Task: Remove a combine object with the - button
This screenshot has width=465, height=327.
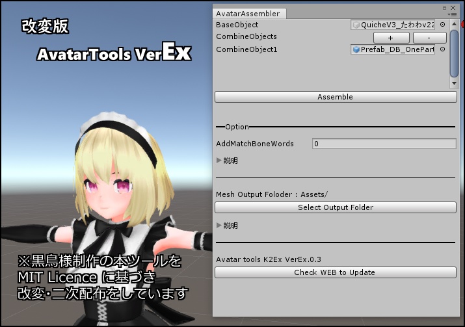Action: (430, 38)
